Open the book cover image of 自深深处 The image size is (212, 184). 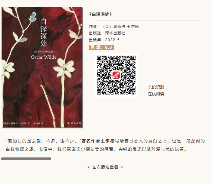pyautogui.click(x=42, y=67)
